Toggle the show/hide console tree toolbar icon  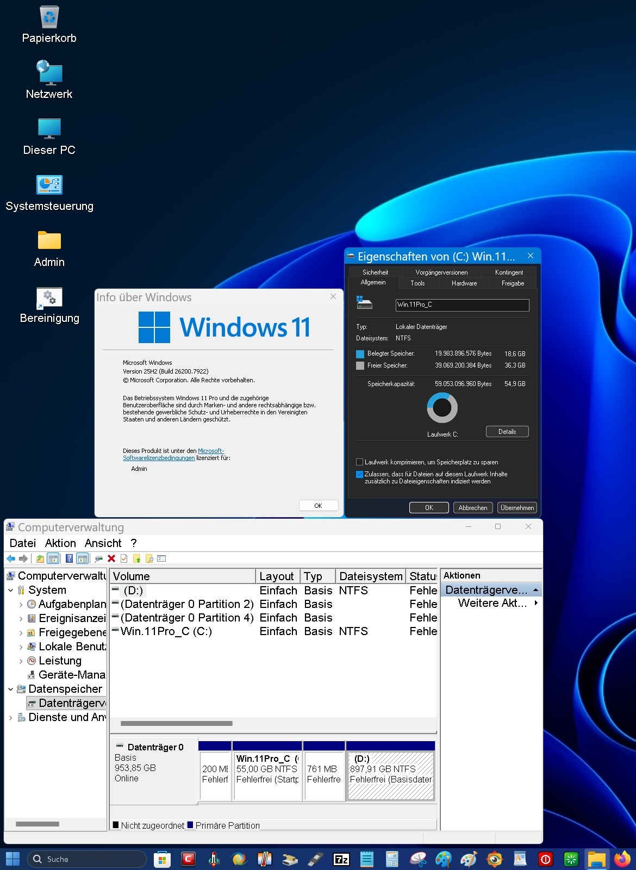click(53, 558)
